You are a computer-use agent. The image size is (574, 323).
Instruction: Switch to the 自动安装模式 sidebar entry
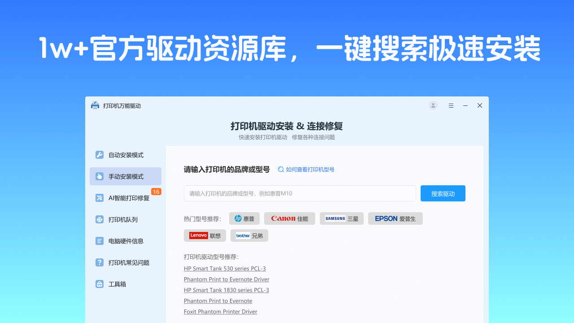[126, 155]
